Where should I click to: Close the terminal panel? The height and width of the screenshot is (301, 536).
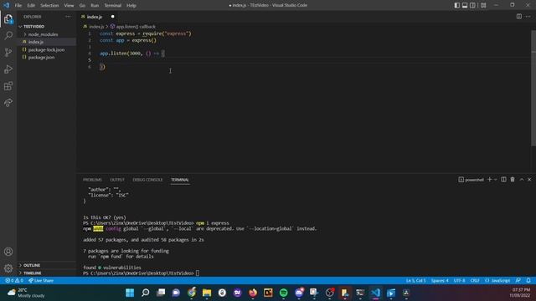529,180
